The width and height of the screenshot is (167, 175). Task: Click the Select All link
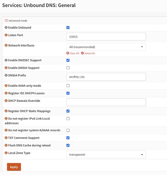88,53
